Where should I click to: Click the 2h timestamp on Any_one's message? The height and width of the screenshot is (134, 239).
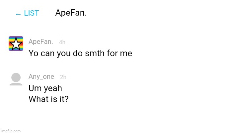(x=63, y=77)
